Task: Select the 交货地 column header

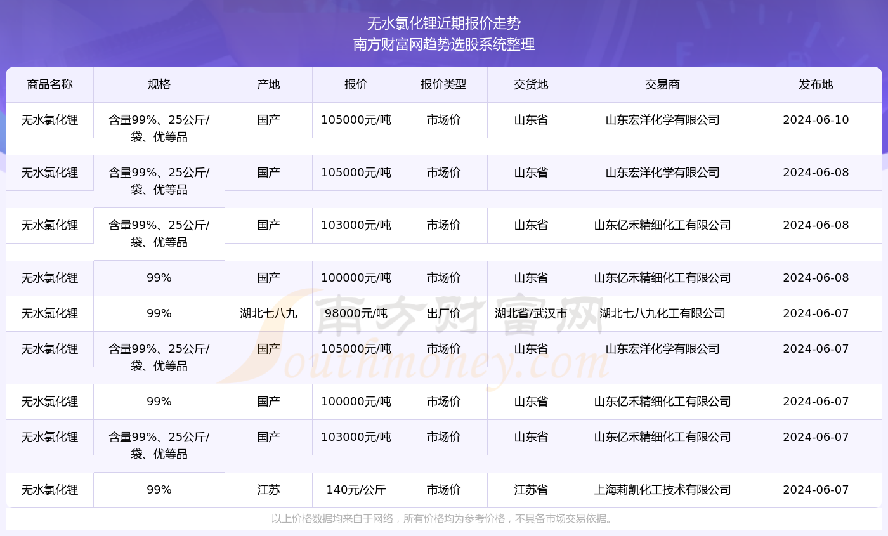Action: pos(531,85)
